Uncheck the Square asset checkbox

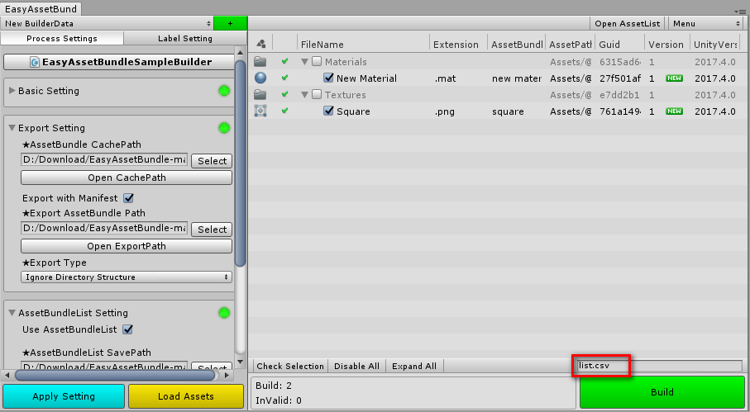pyautogui.click(x=328, y=111)
